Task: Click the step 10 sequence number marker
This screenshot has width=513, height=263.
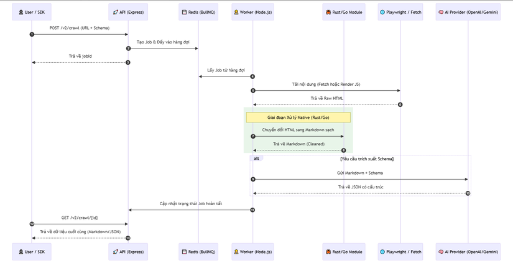Action: point(468,193)
